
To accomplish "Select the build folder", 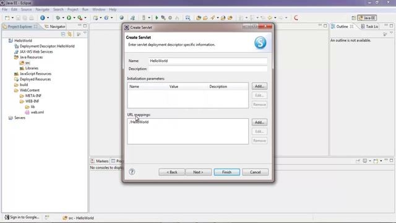I will point(24,85).
